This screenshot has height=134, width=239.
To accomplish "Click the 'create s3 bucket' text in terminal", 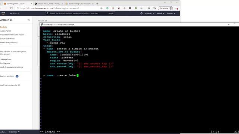I will click(66, 31).
